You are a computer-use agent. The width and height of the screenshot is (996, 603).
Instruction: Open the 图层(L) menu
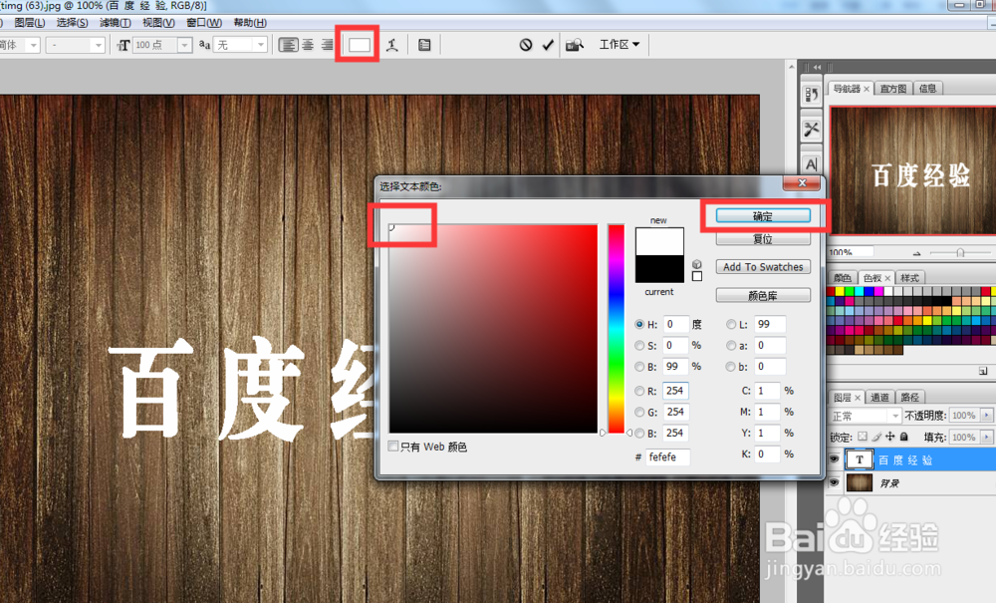click(29, 23)
